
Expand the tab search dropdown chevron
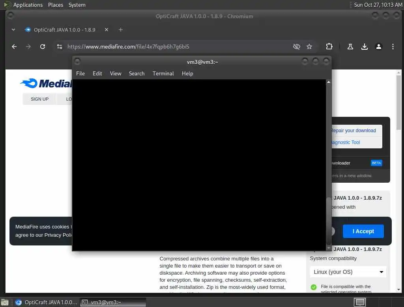(13, 30)
